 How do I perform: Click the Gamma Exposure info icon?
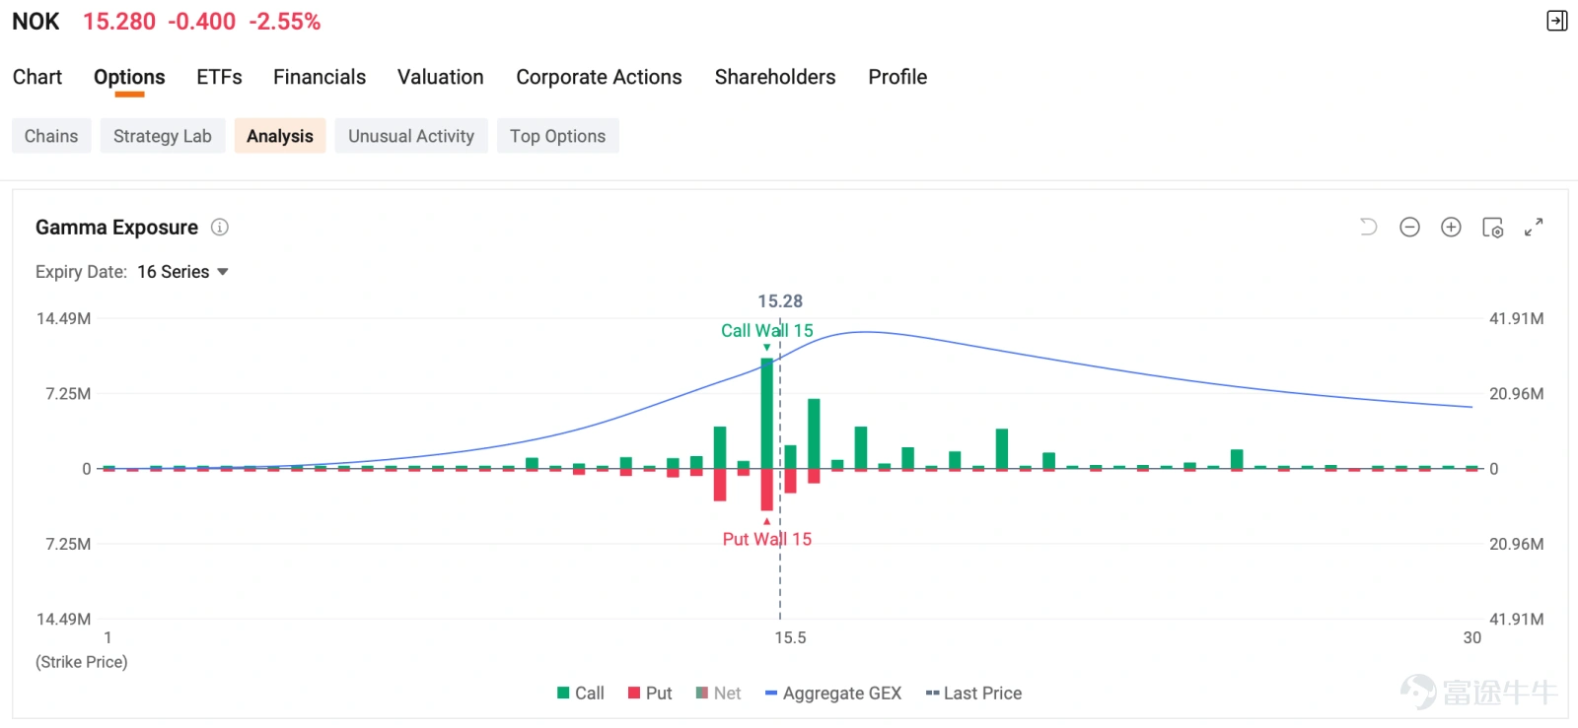click(x=220, y=228)
